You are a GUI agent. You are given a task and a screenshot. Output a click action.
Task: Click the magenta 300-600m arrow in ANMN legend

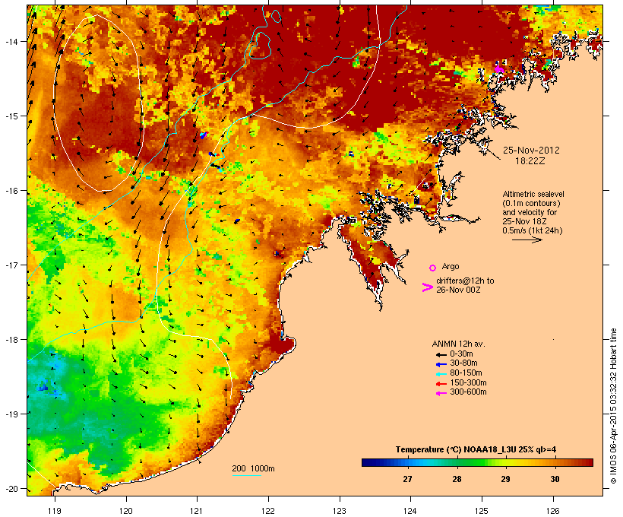[441, 393]
